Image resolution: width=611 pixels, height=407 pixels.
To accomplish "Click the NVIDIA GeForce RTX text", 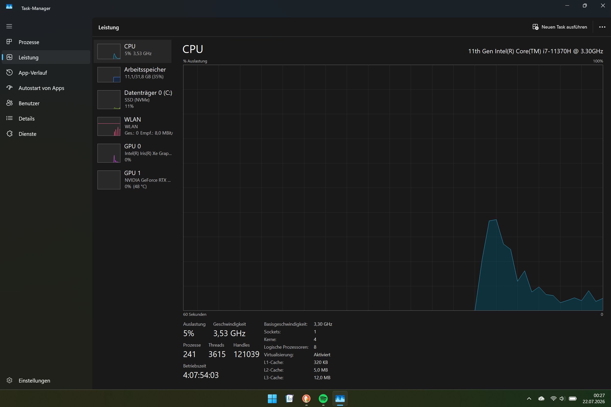I will pyautogui.click(x=147, y=180).
